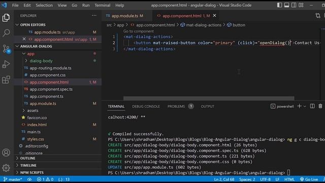The height and width of the screenshot is (183, 325).
Task: Select the powershell terminal indicator
Action: 282,106
